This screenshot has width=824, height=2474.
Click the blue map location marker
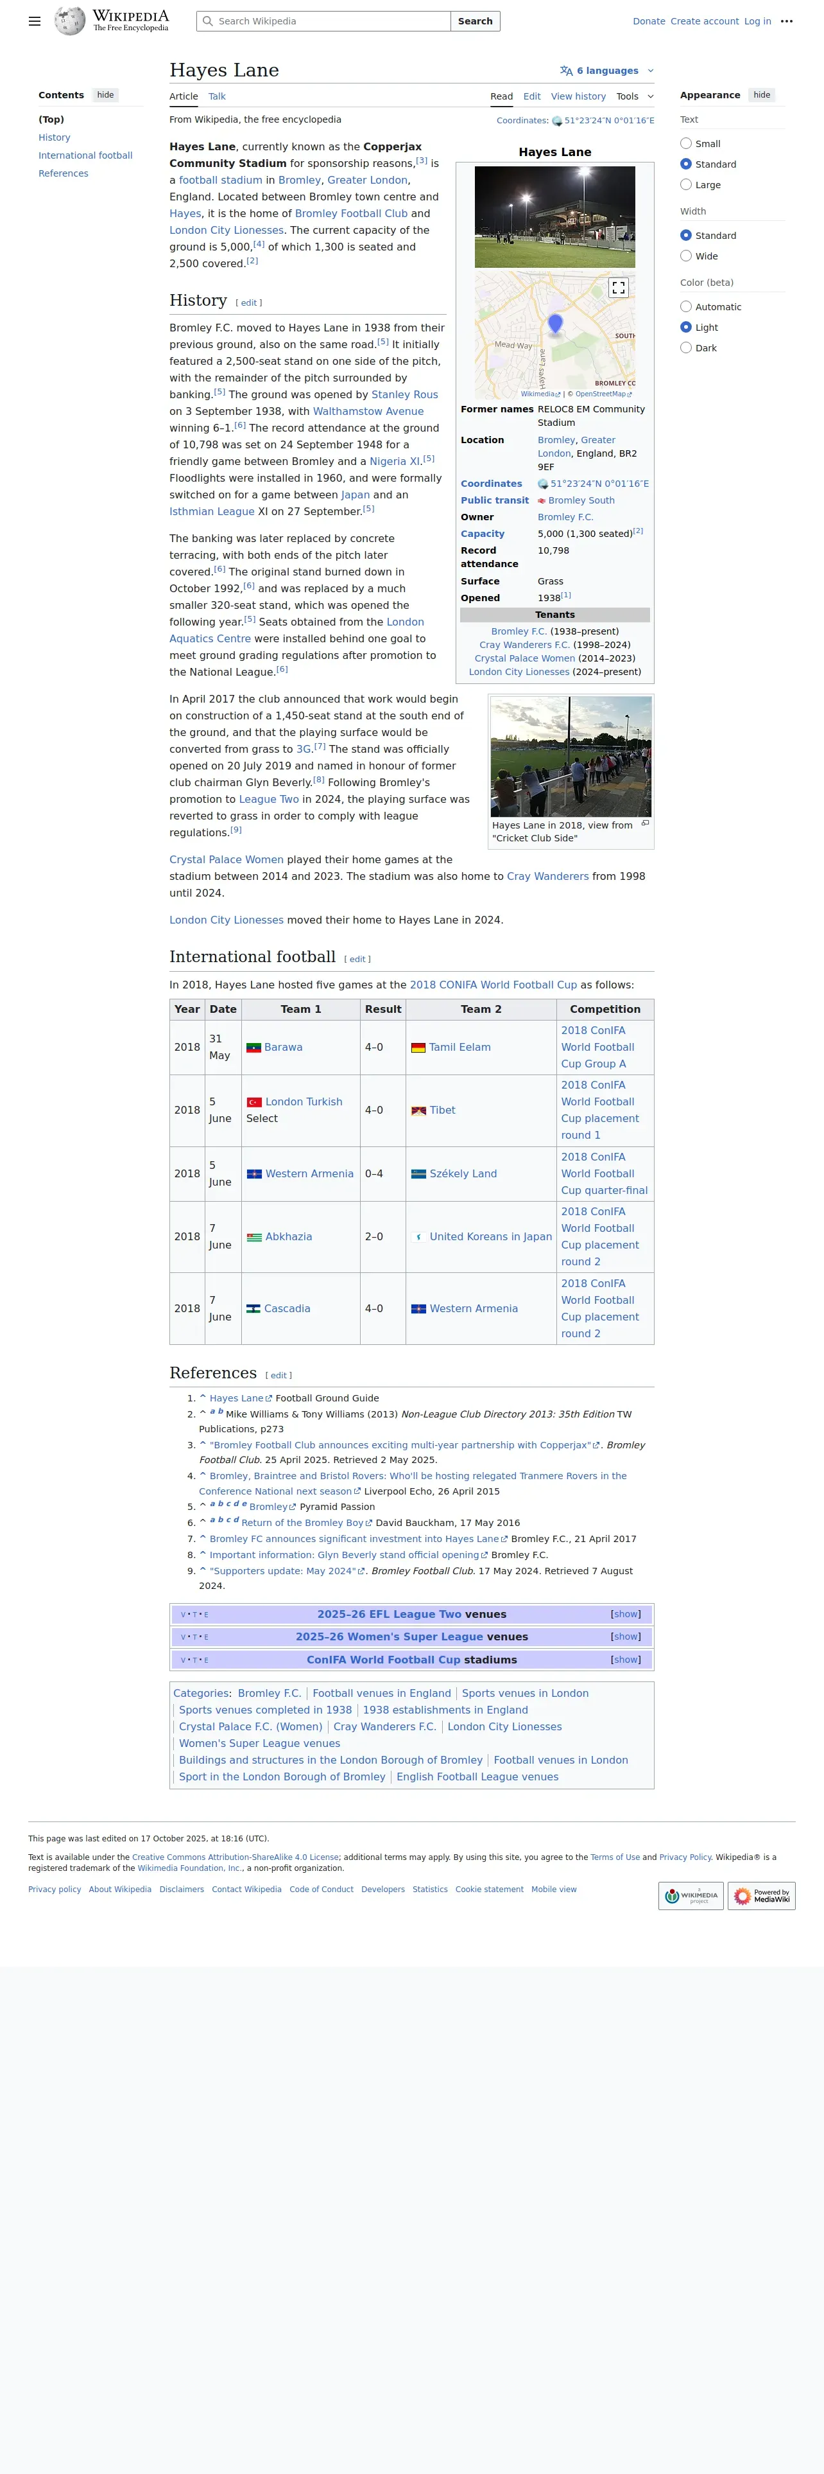click(554, 324)
